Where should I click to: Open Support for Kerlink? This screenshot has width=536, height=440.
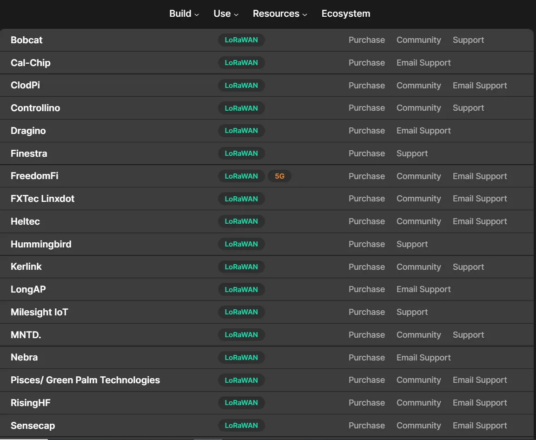click(x=468, y=267)
